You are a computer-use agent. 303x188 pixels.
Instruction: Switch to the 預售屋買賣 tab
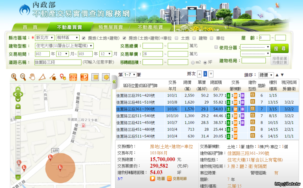tap(111, 27)
